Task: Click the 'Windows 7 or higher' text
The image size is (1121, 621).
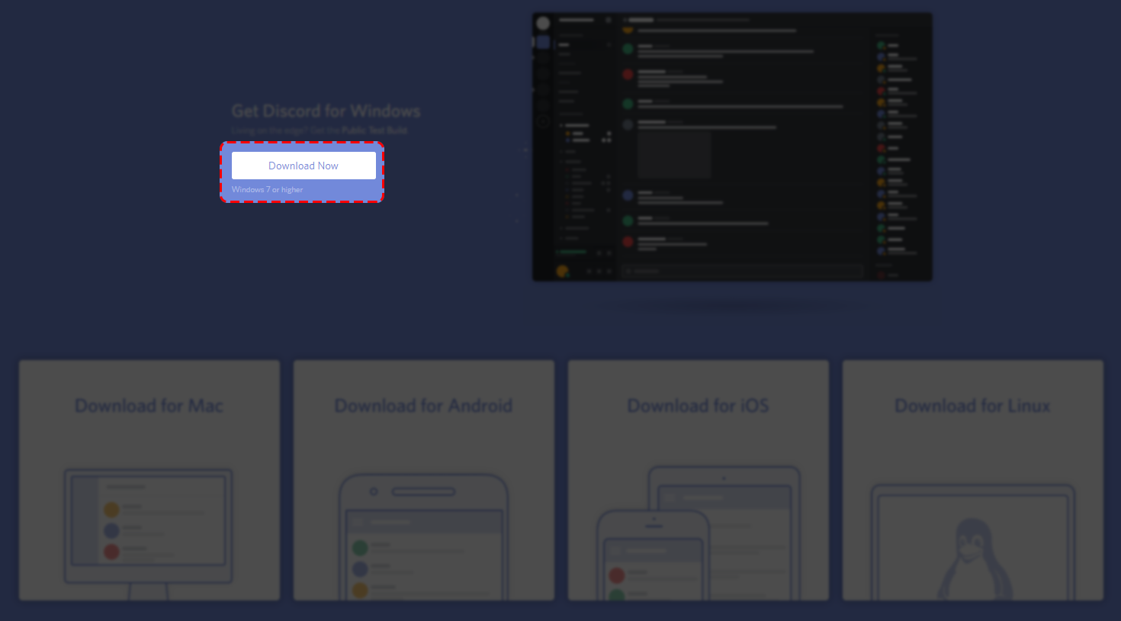Action: click(267, 190)
